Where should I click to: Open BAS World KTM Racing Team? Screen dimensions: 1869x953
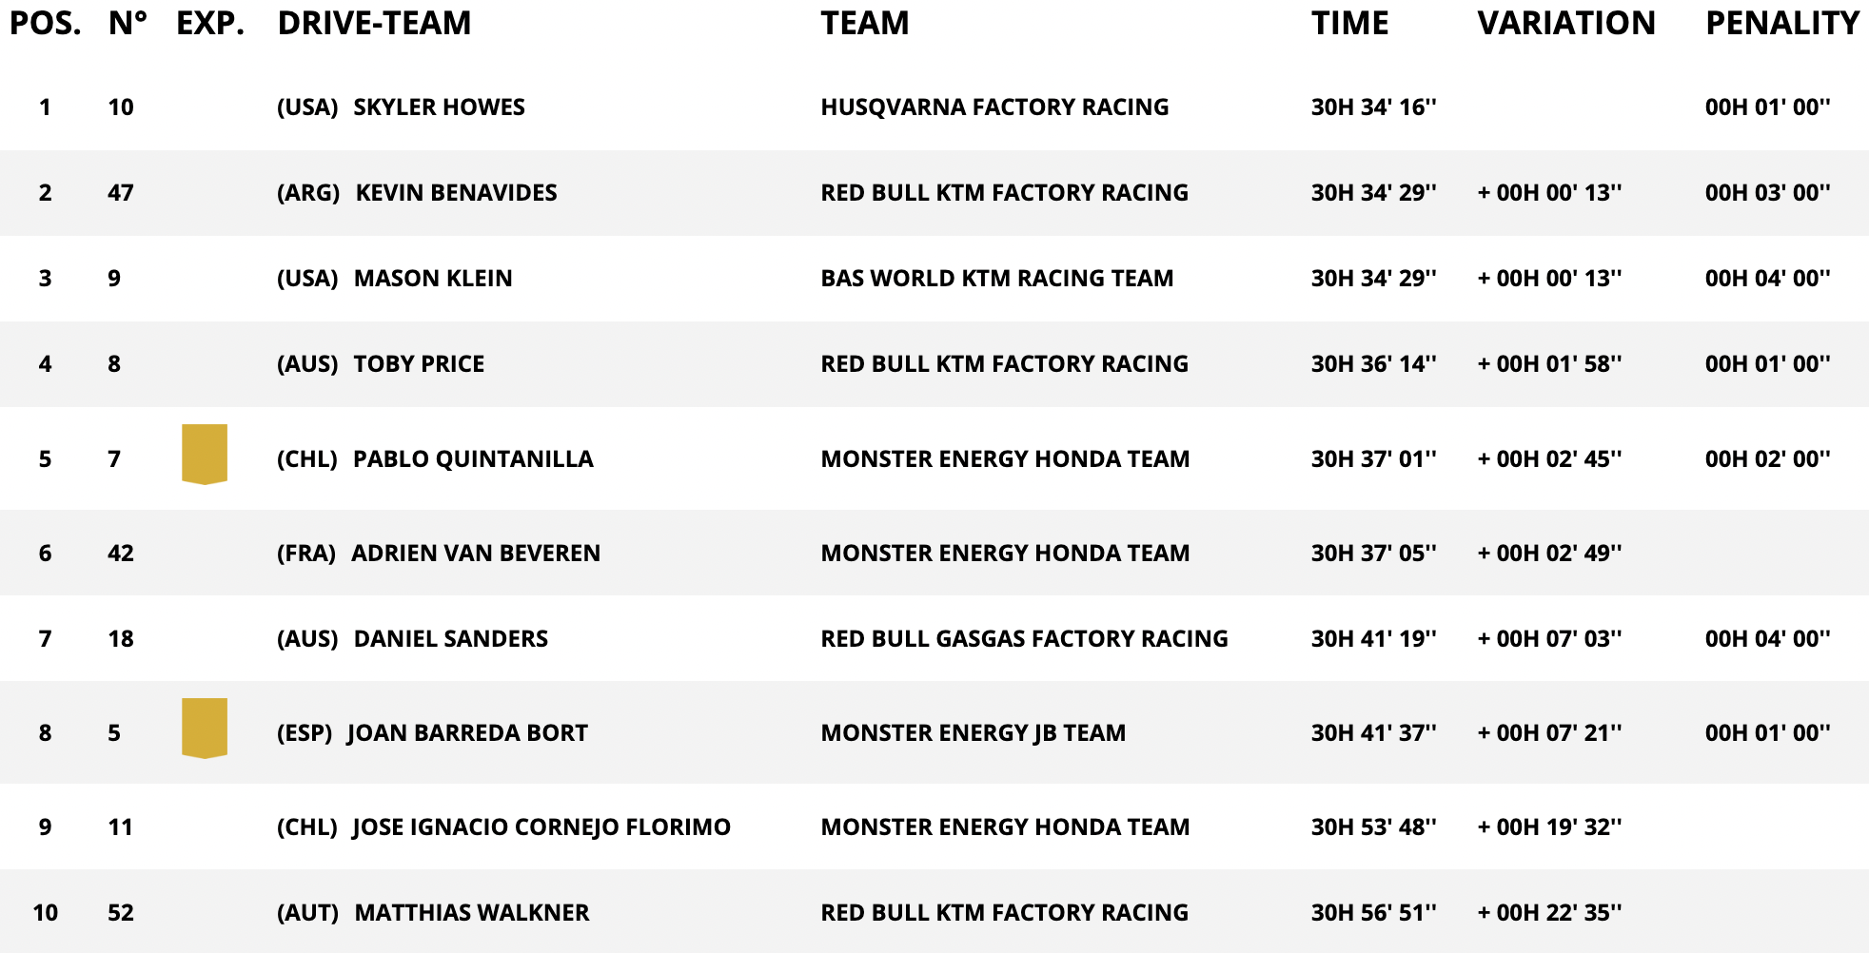click(x=996, y=279)
